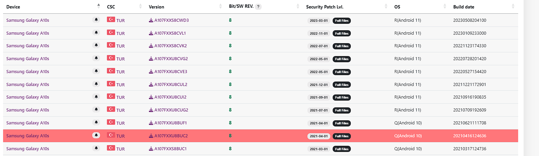The height and width of the screenshot is (156, 539).
Task: Click the bell icon for A107FXXU8CVE3 row
Action: click(96, 71)
